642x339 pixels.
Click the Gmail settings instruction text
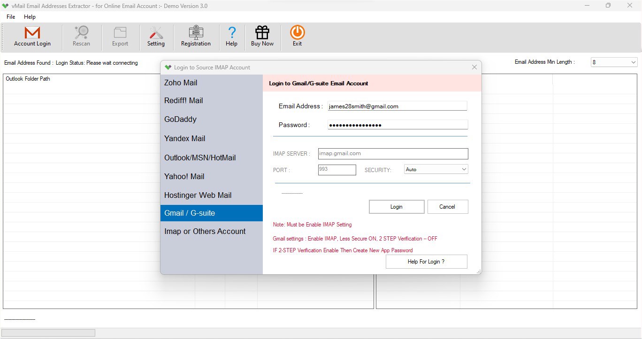355,239
